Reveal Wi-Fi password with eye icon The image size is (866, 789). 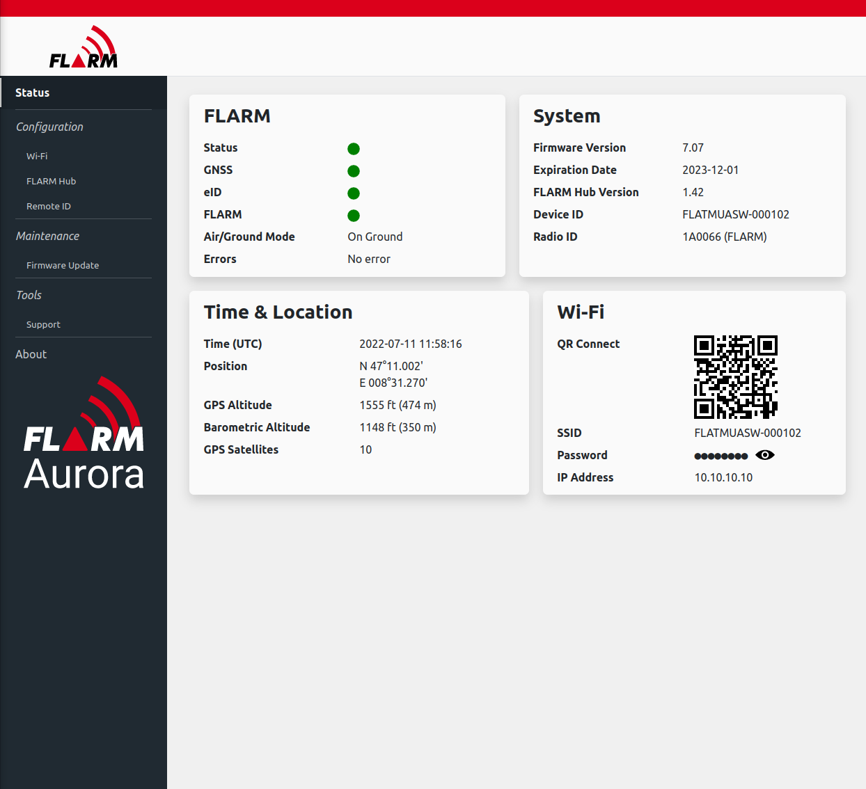point(765,455)
